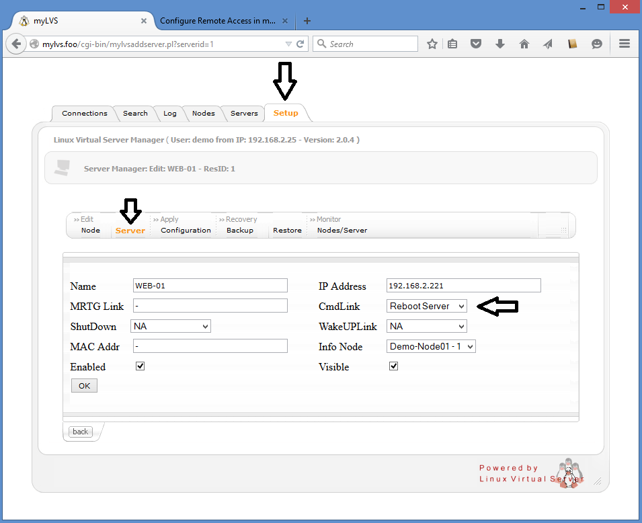Select the Backup item under Recovery
The image size is (642, 523).
[x=240, y=231]
